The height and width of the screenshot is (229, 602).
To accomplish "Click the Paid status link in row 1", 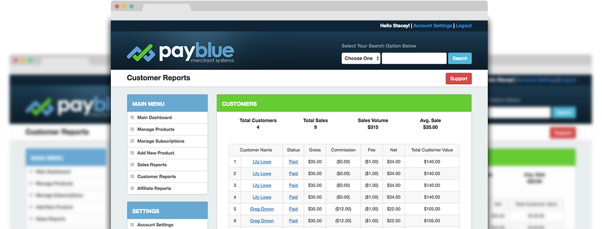I will [293, 162].
